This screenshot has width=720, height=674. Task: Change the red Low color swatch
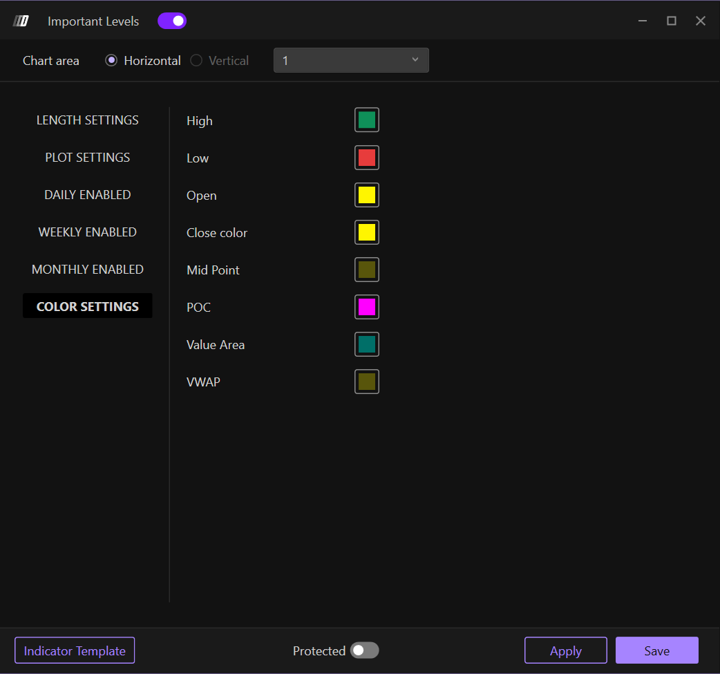pyautogui.click(x=367, y=158)
